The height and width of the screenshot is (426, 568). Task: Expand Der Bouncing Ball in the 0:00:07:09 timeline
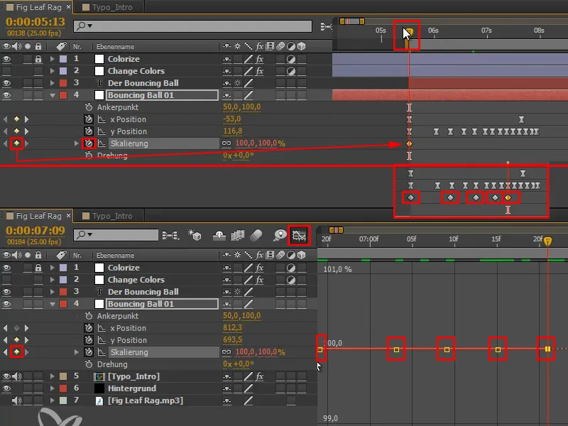click(x=52, y=292)
